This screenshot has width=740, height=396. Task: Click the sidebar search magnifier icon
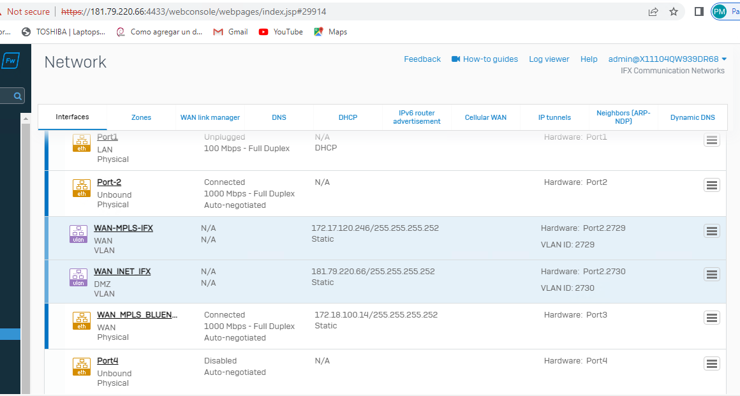tap(18, 96)
